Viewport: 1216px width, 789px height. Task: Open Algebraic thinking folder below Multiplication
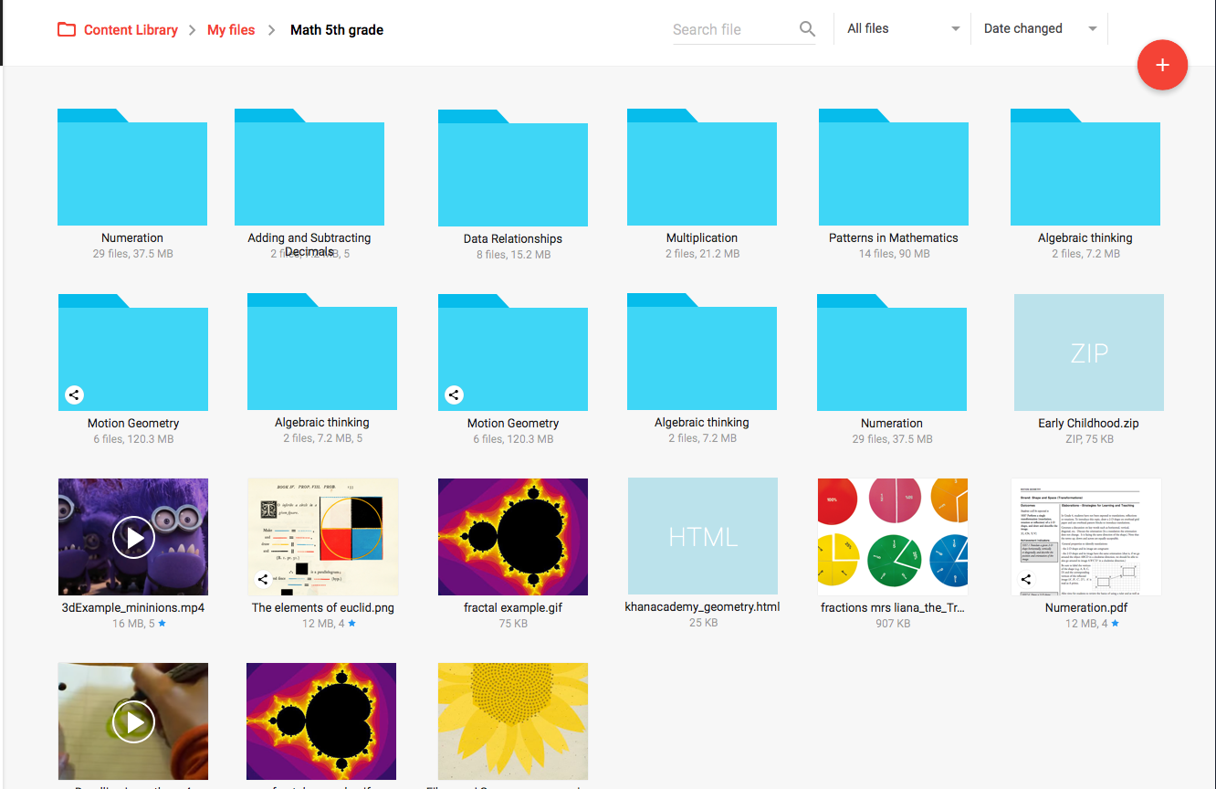702,352
